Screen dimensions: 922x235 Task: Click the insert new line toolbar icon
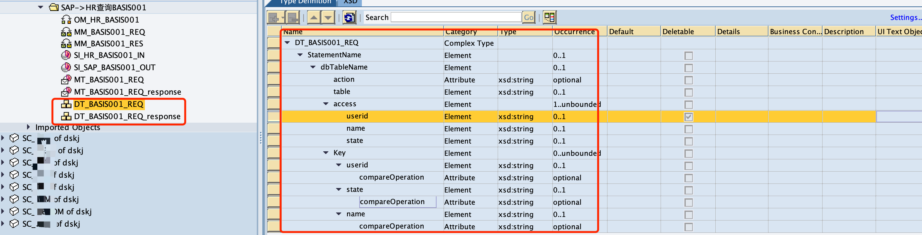pos(273,17)
